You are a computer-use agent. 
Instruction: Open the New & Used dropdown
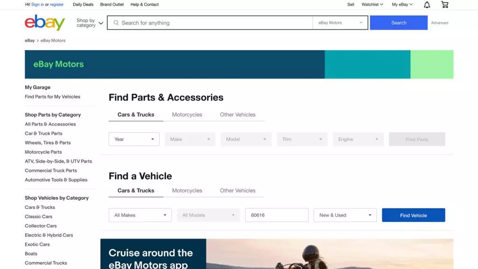point(345,215)
